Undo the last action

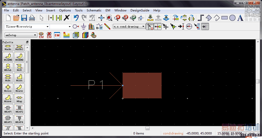point(76,18)
